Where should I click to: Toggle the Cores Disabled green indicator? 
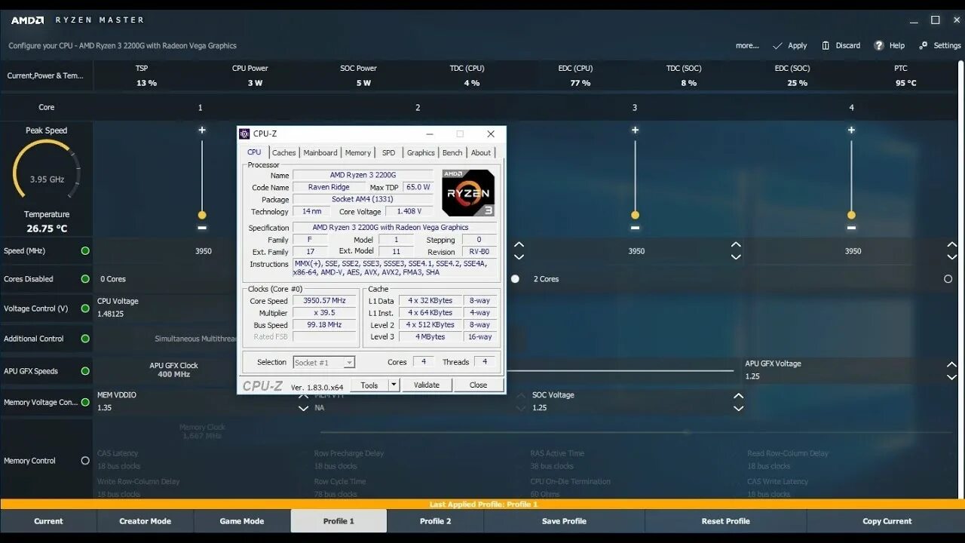click(x=85, y=279)
